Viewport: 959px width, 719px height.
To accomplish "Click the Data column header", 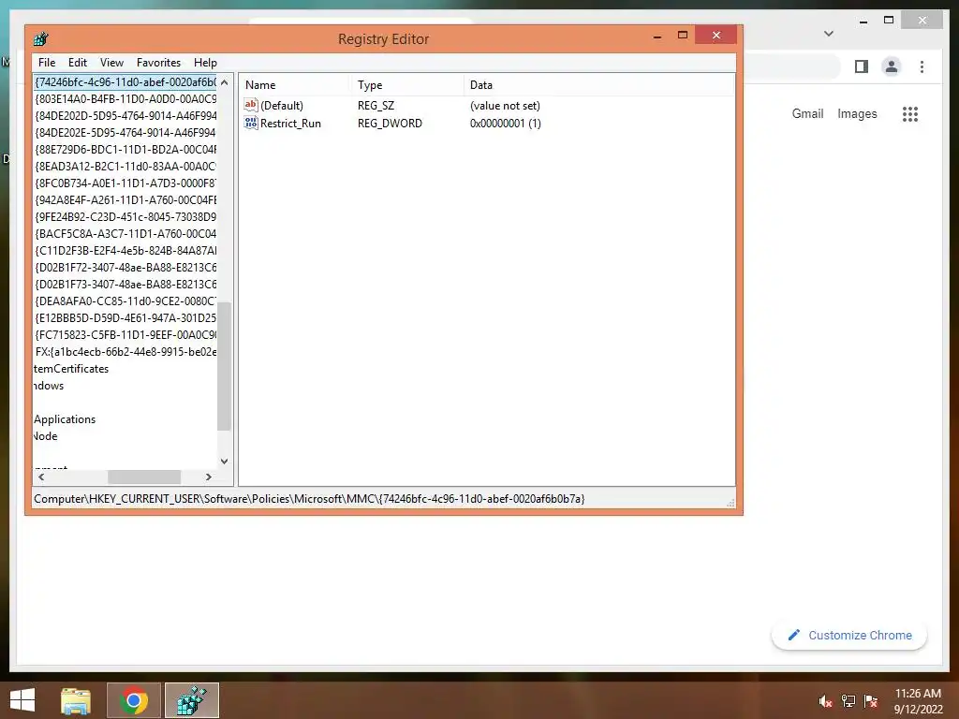I will pyautogui.click(x=598, y=85).
